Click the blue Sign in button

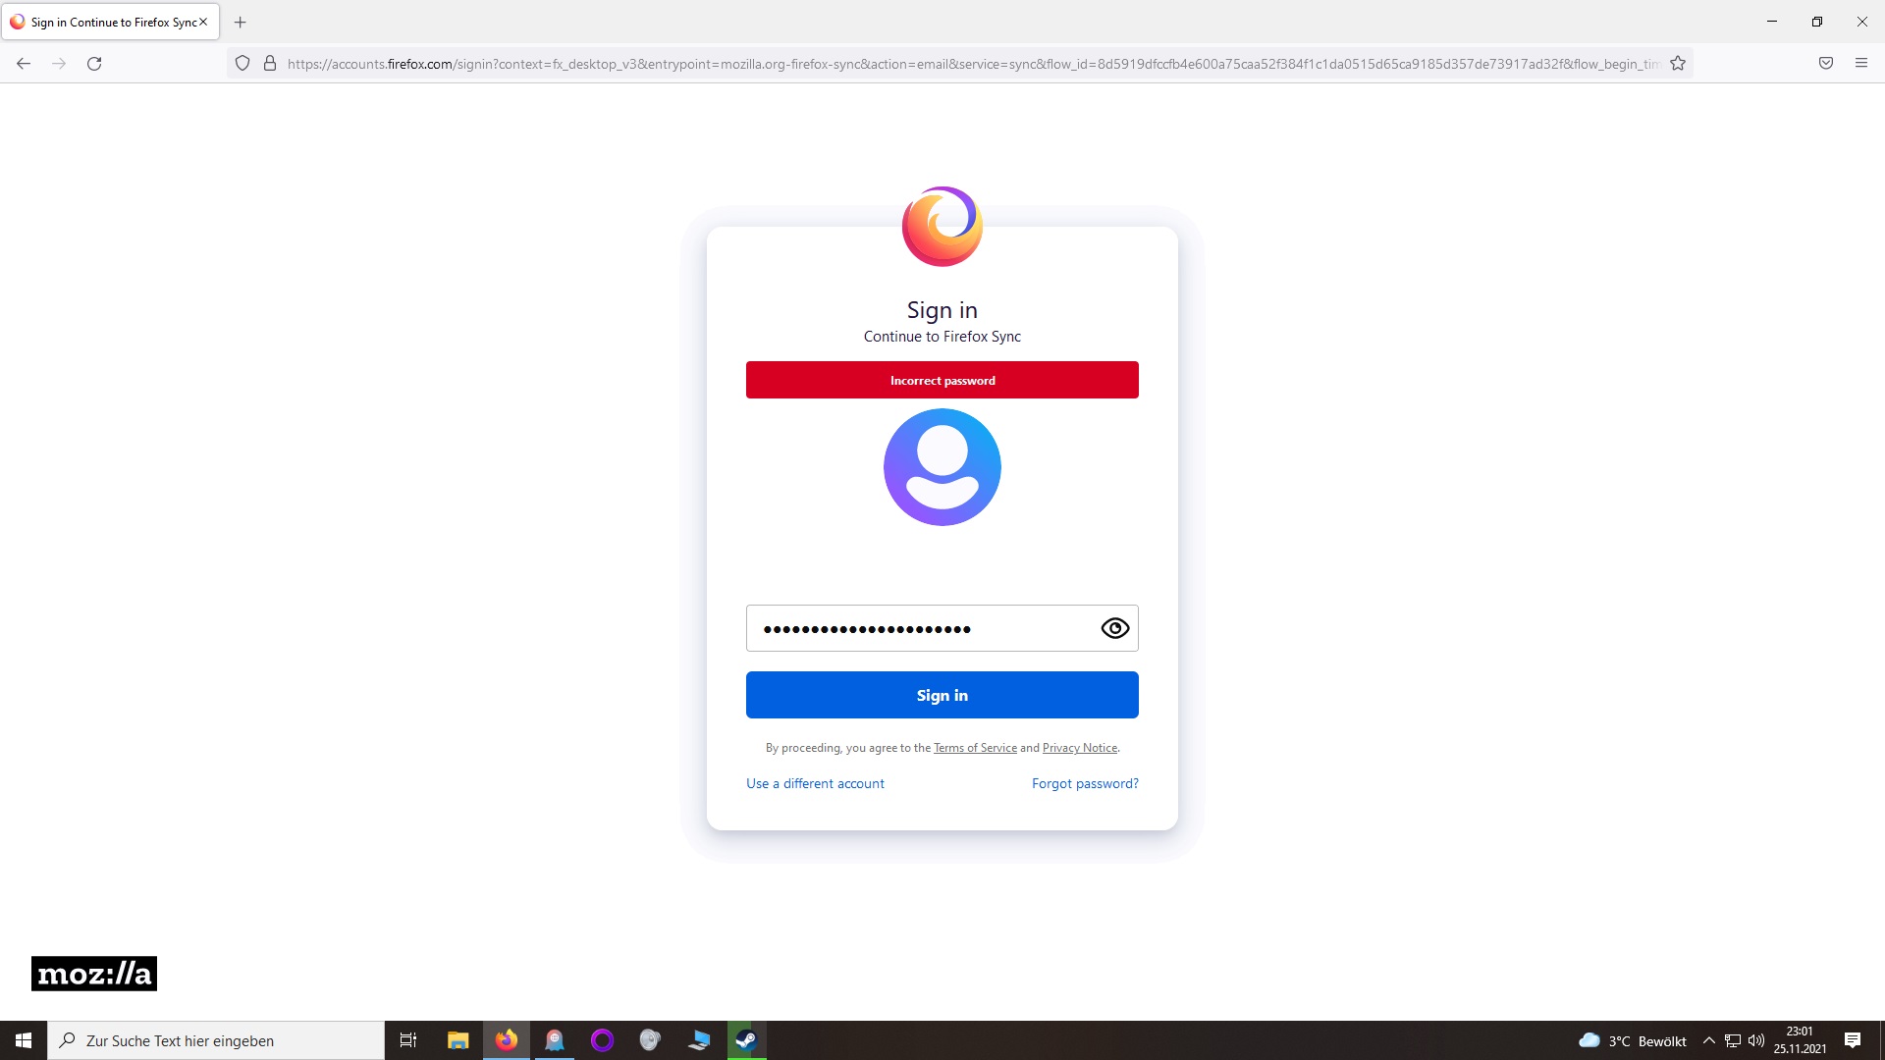point(942,695)
